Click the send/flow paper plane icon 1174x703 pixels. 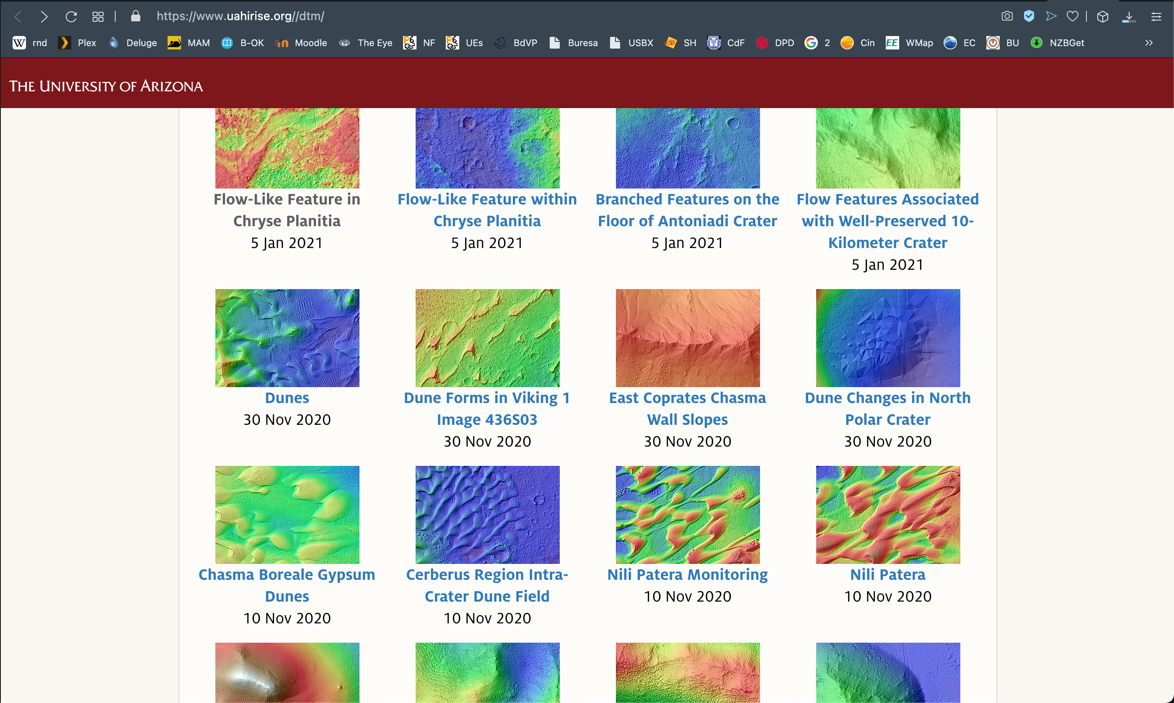pos(1051,17)
